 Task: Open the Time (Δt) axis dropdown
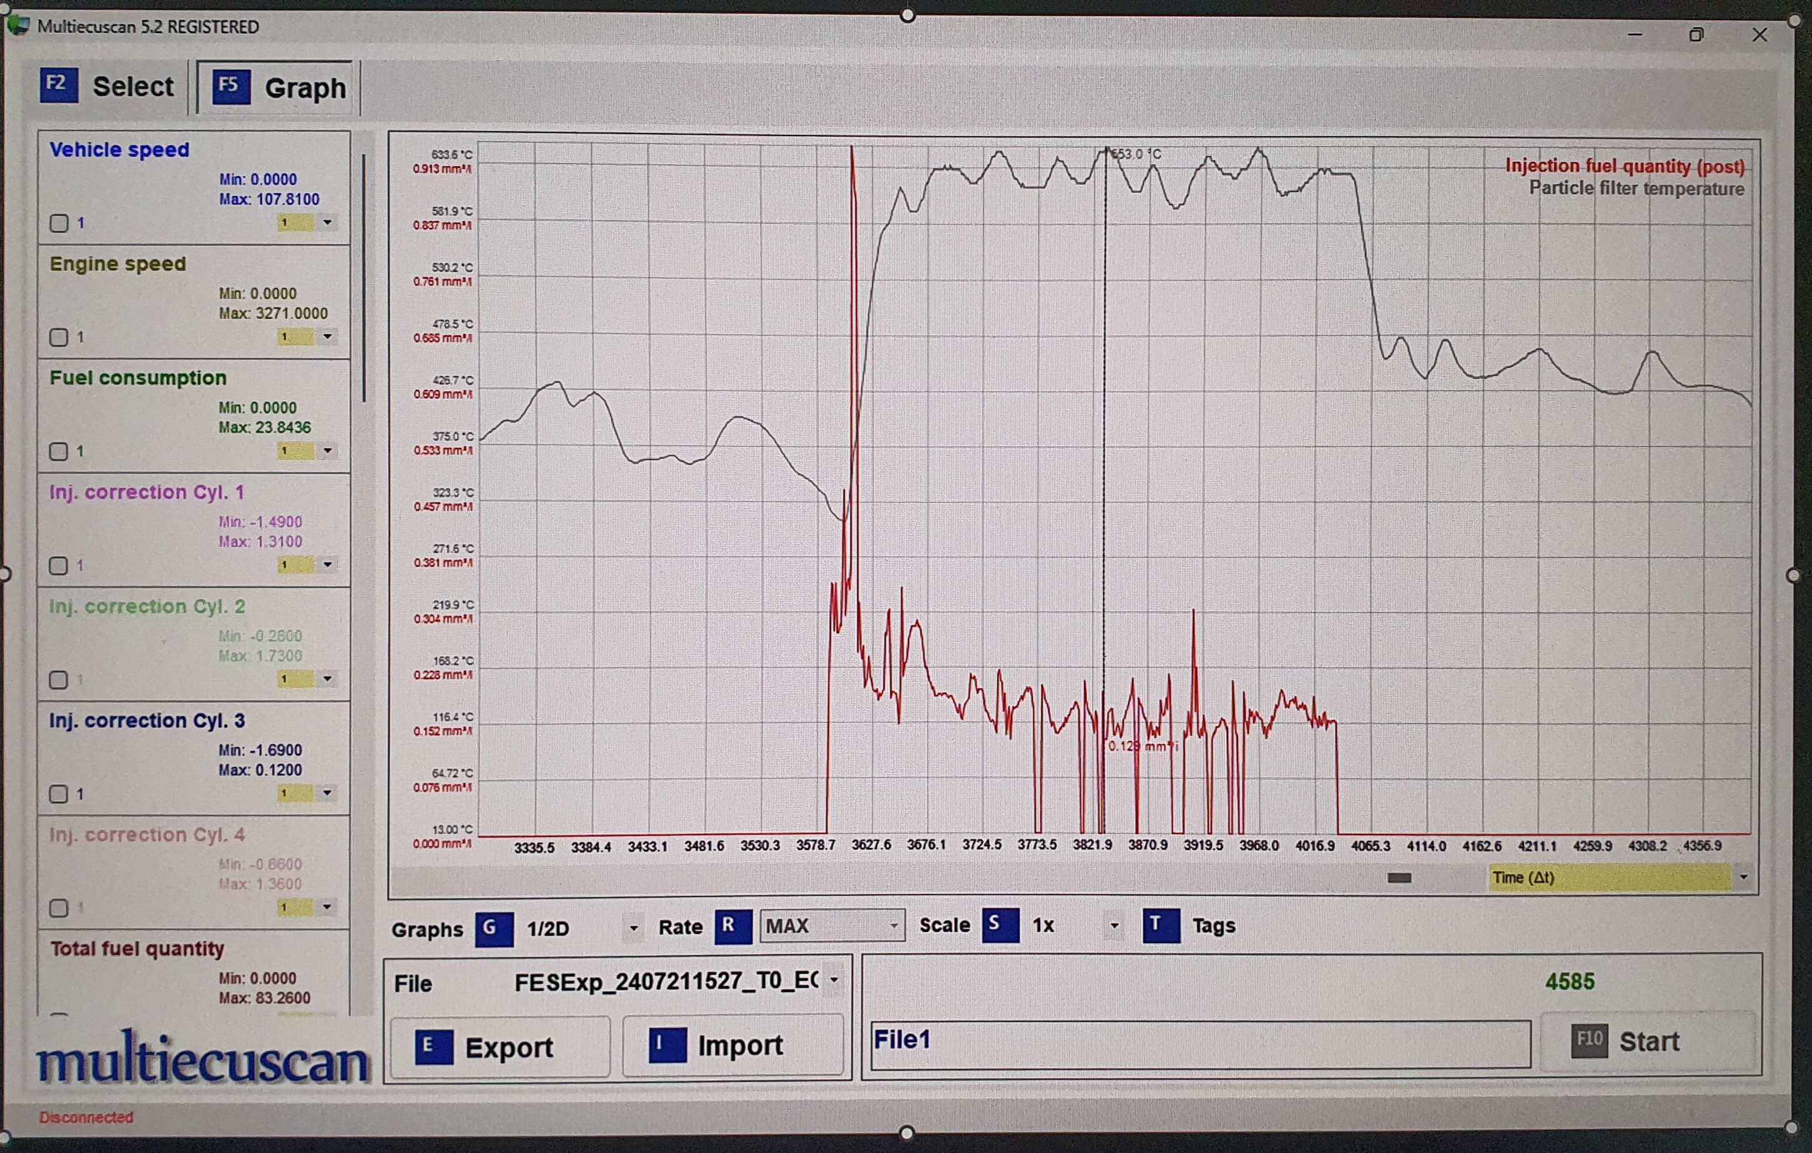[1743, 878]
